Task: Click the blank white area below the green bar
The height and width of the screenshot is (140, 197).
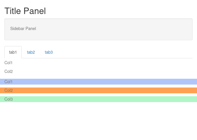Action: tap(98, 121)
